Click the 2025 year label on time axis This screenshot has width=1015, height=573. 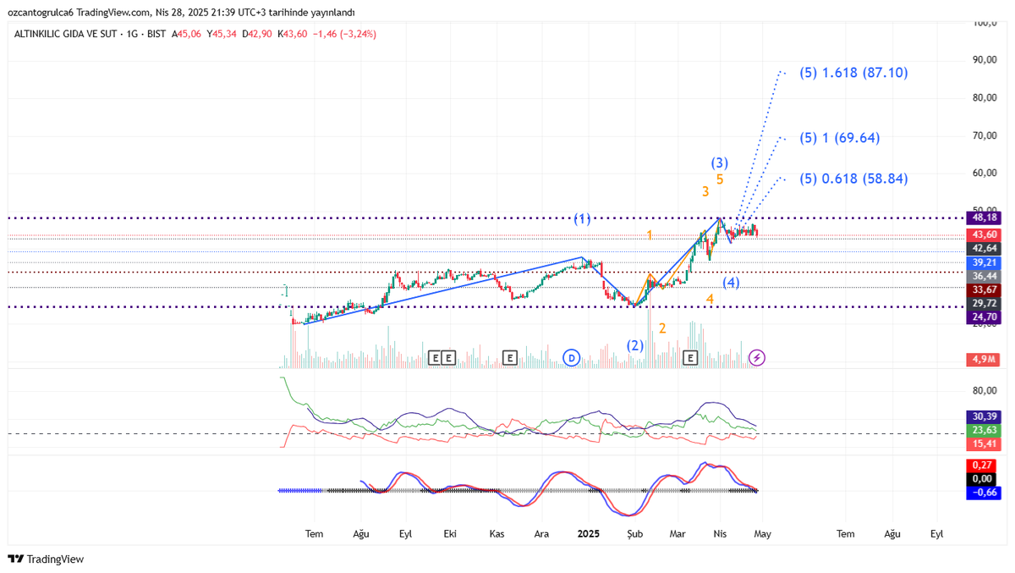(x=588, y=535)
